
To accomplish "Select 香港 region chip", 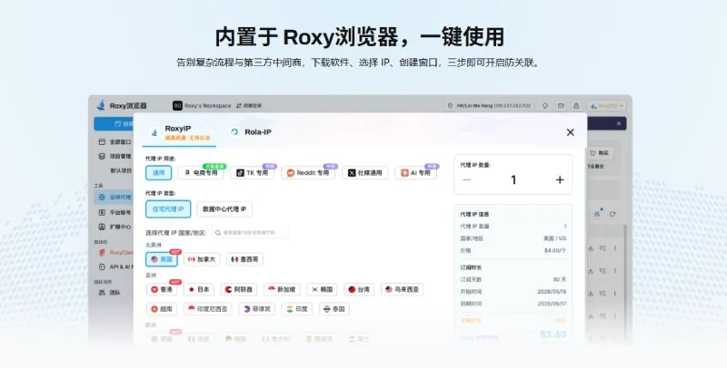I will [x=162, y=289].
